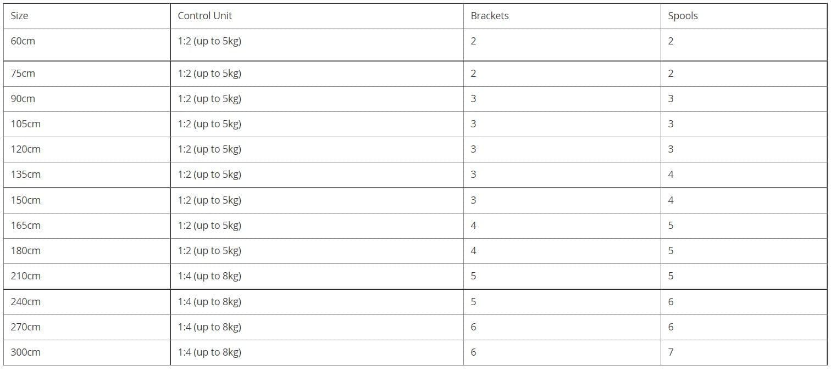This screenshot has width=831, height=371.
Task: Click the Brackets value in the 165cm row
Action: pos(473,226)
